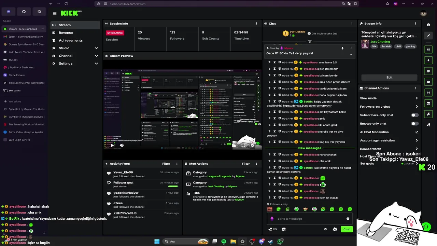
Task: Toggle Subscribers-only chat switch
Action: click(415, 115)
